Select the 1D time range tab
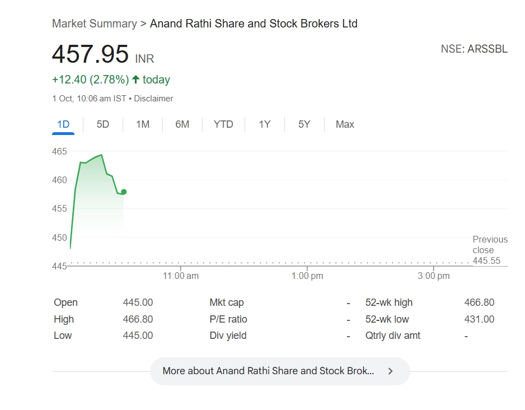Screen dimensions: 525x410 (63, 124)
